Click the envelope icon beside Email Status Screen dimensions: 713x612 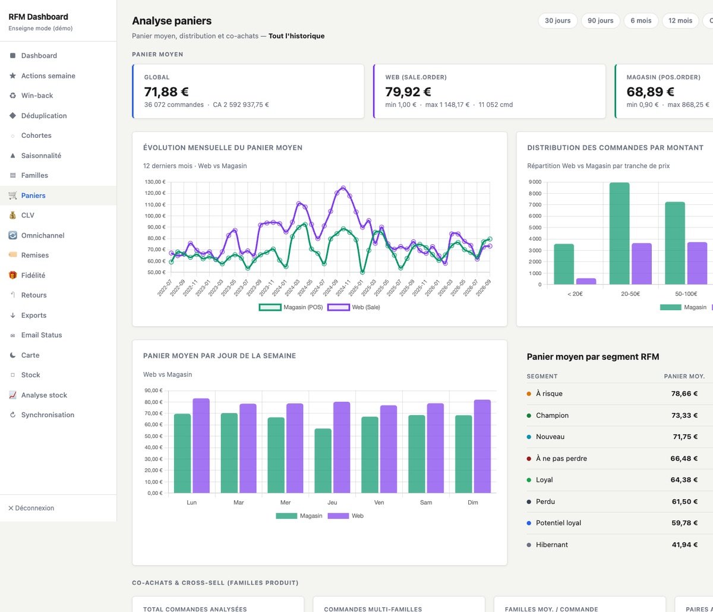(x=12, y=335)
